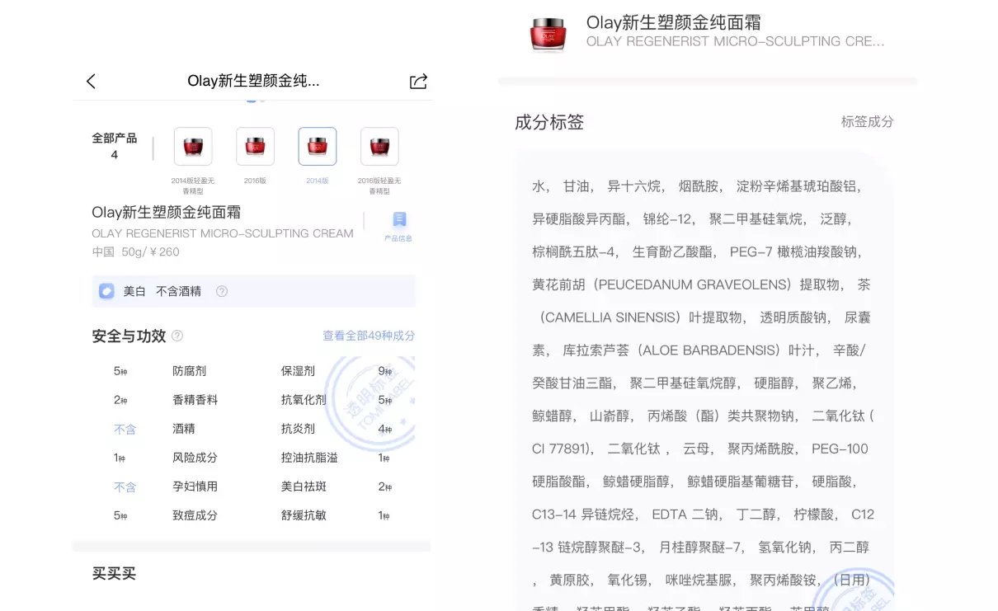Tap ingredient 泛醇

coord(833,219)
